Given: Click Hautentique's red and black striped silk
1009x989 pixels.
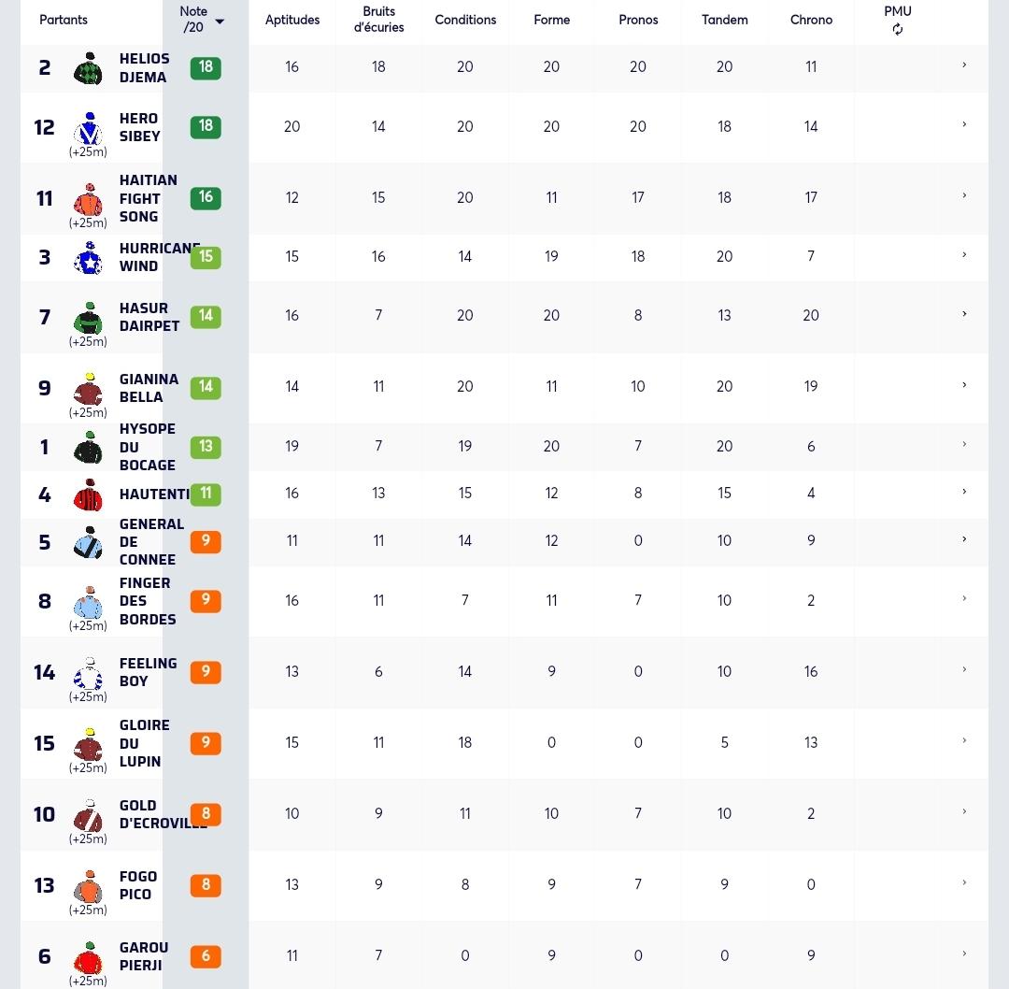Looking at the screenshot, I should tap(89, 494).
